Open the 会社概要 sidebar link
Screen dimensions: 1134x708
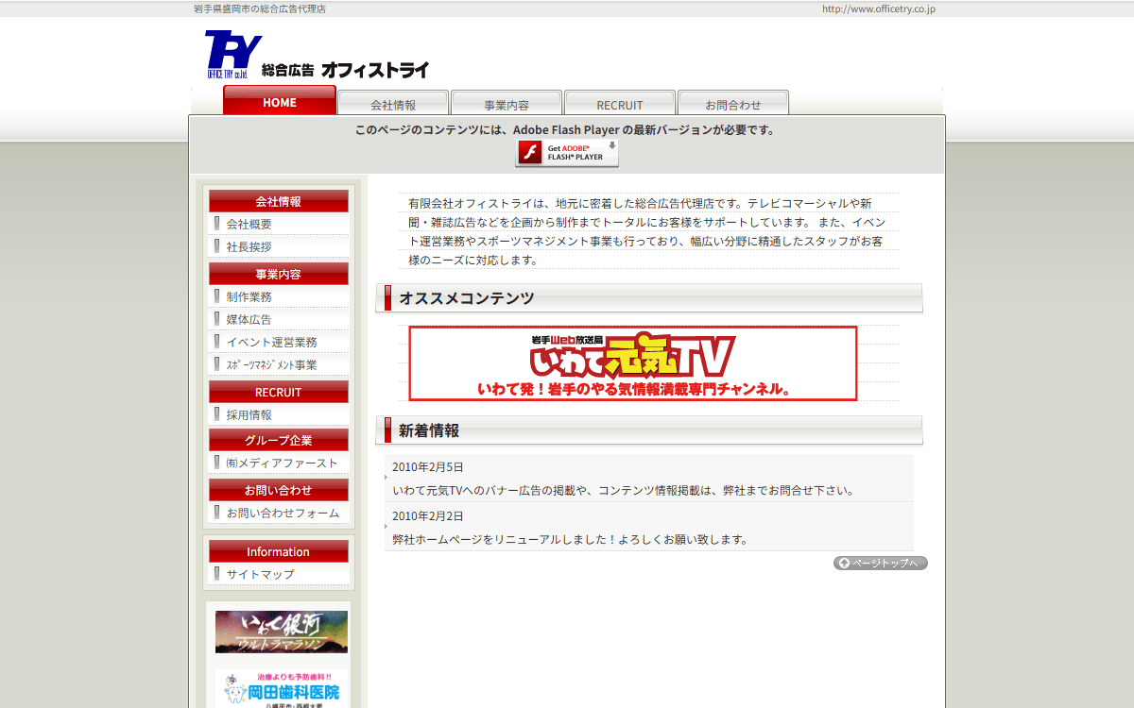click(249, 224)
